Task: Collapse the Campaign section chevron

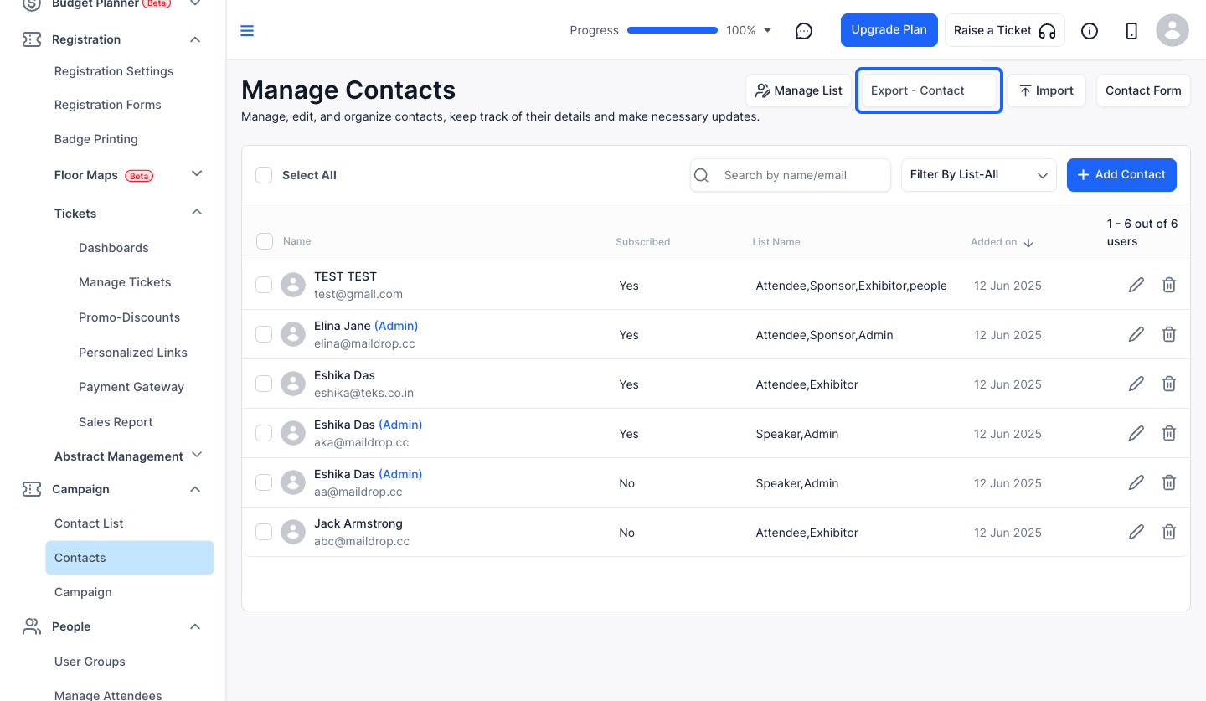Action: [195, 489]
